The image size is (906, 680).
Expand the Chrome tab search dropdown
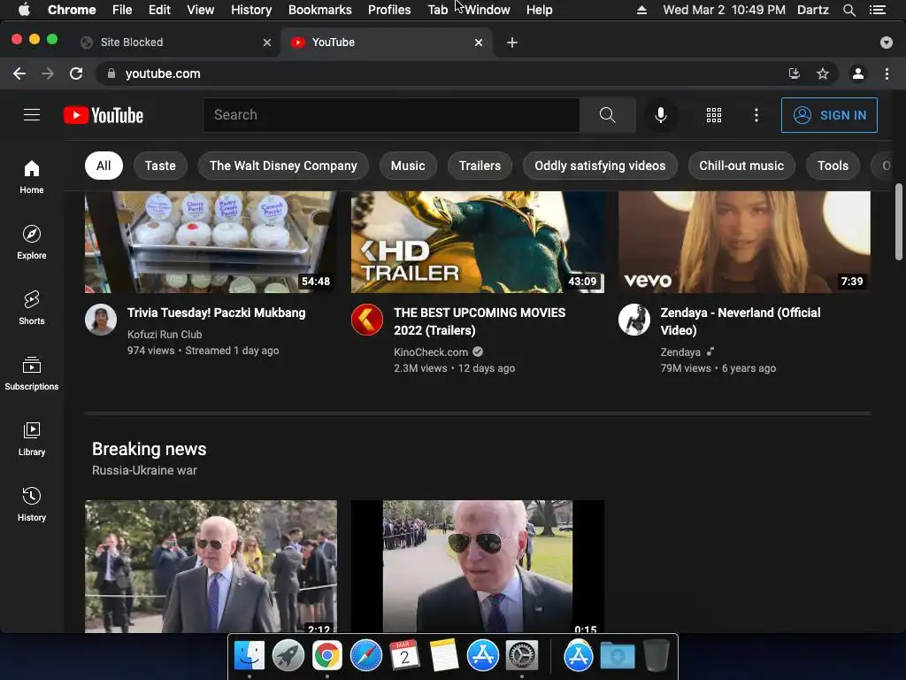[886, 42]
